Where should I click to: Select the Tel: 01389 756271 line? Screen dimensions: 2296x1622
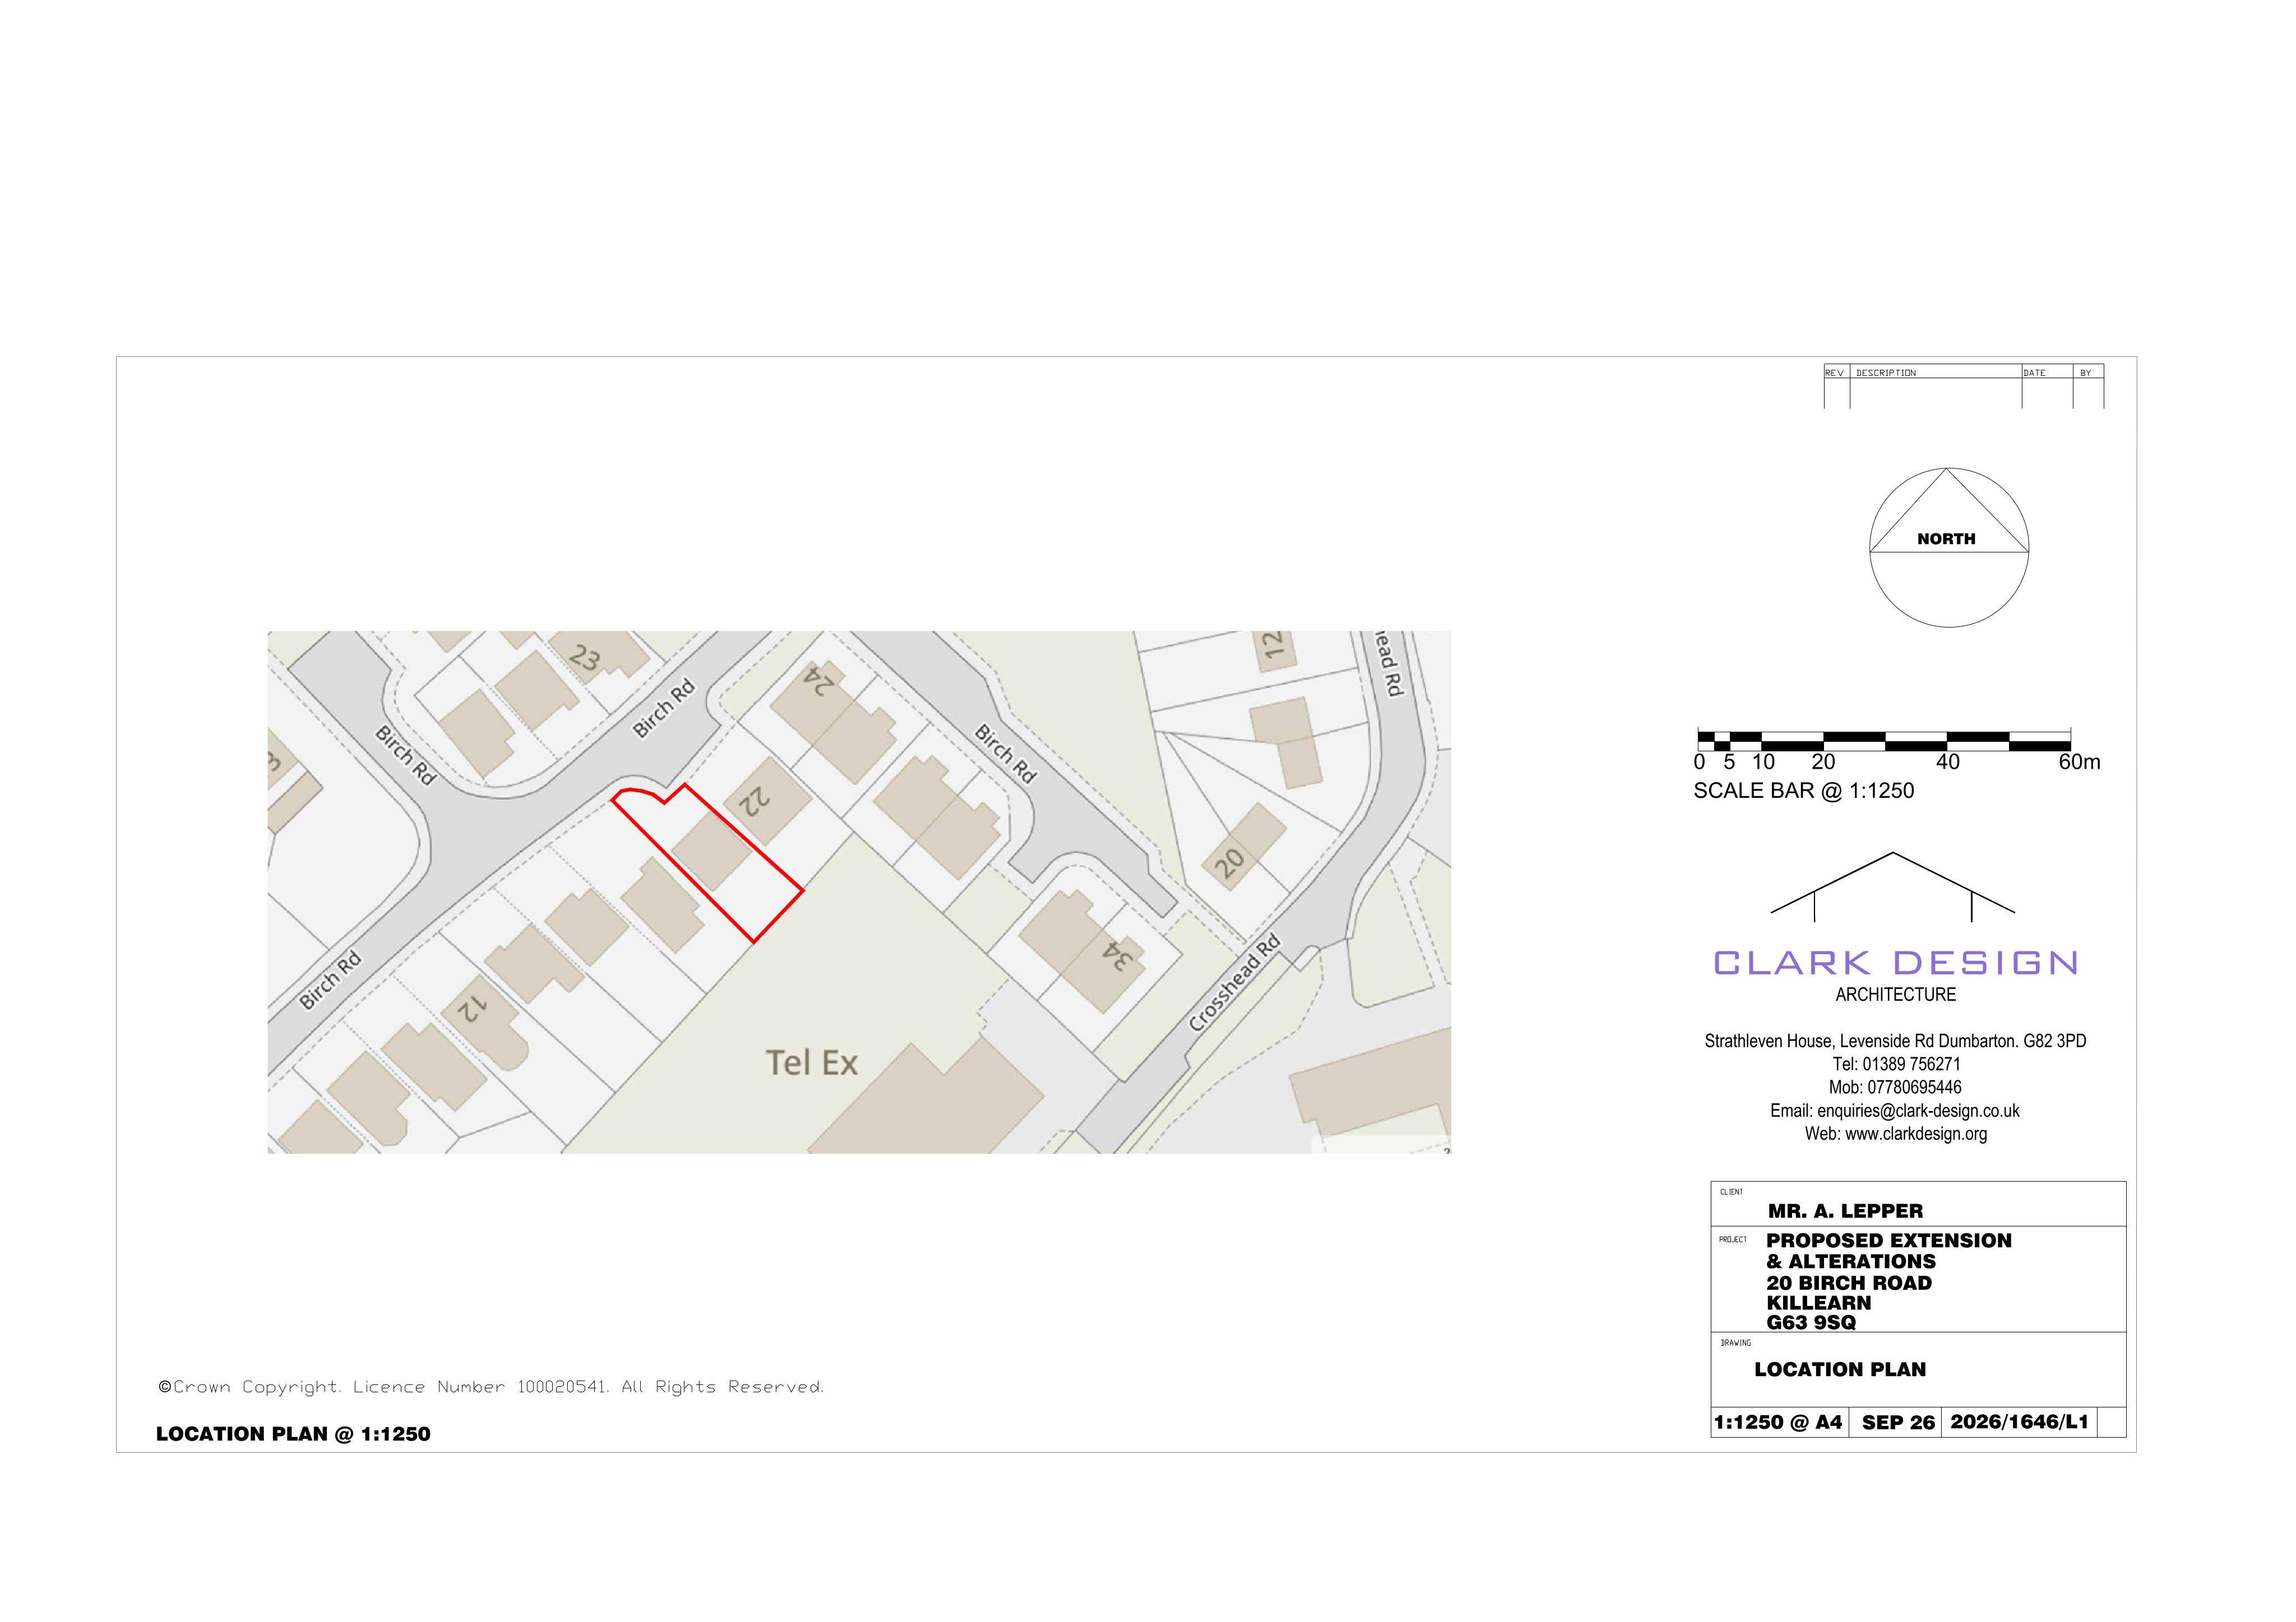coord(1896,1065)
